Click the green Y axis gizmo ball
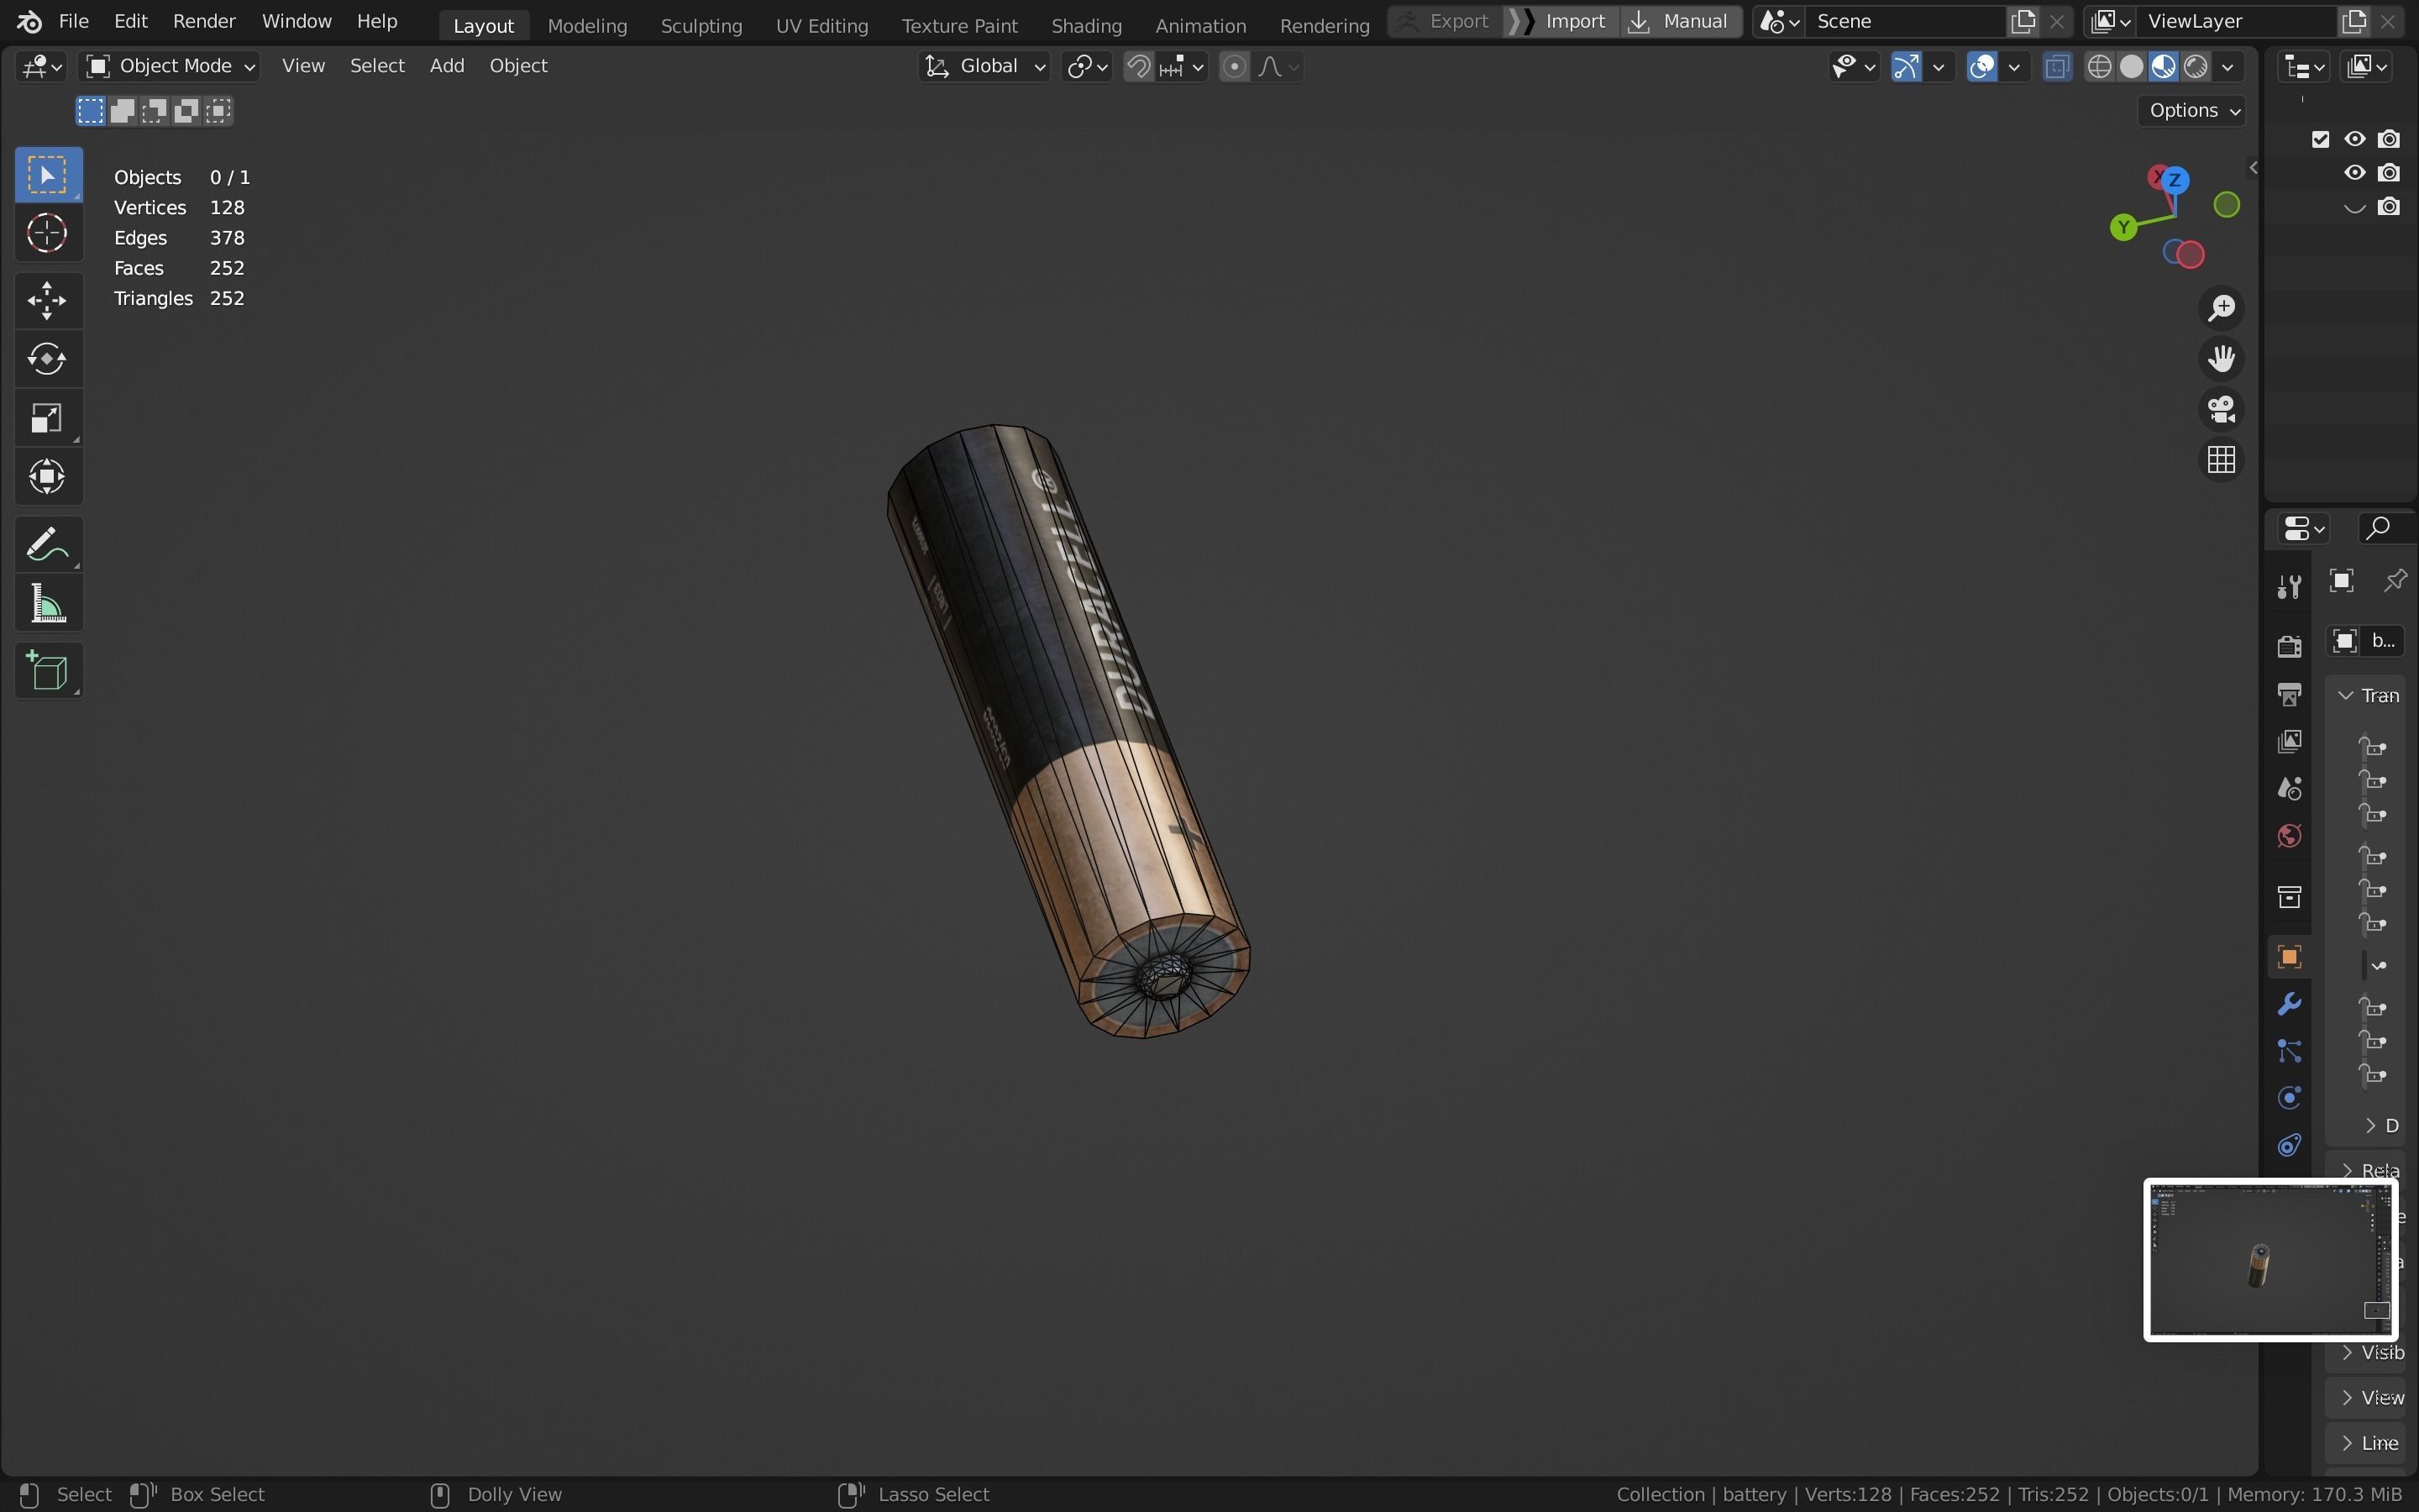The image size is (2419, 1512). (2124, 228)
